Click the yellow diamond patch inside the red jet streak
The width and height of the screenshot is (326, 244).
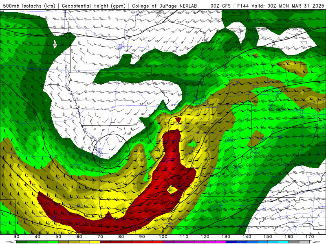click(172, 190)
